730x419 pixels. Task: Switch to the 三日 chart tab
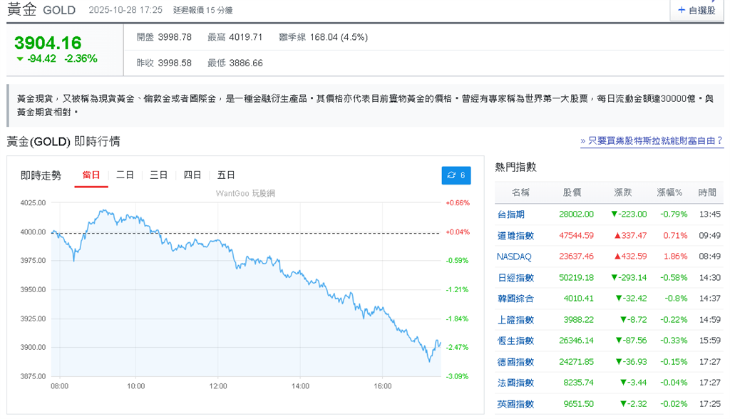click(158, 175)
